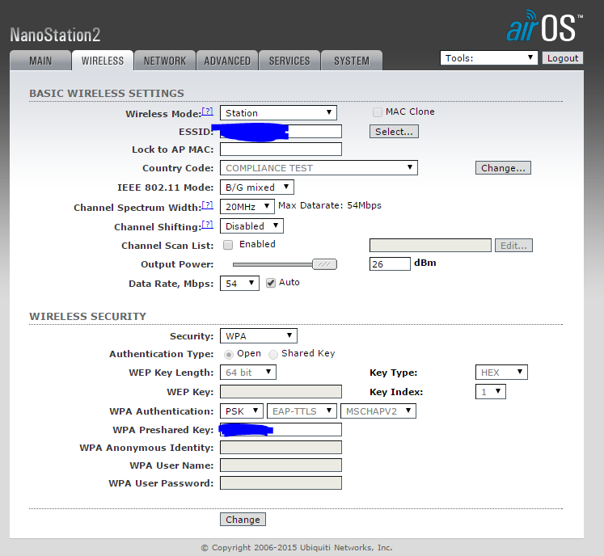Screen dimensions: 604x556
Task: Open the Channel Spectrum Width dropdown
Action: tap(247, 206)
